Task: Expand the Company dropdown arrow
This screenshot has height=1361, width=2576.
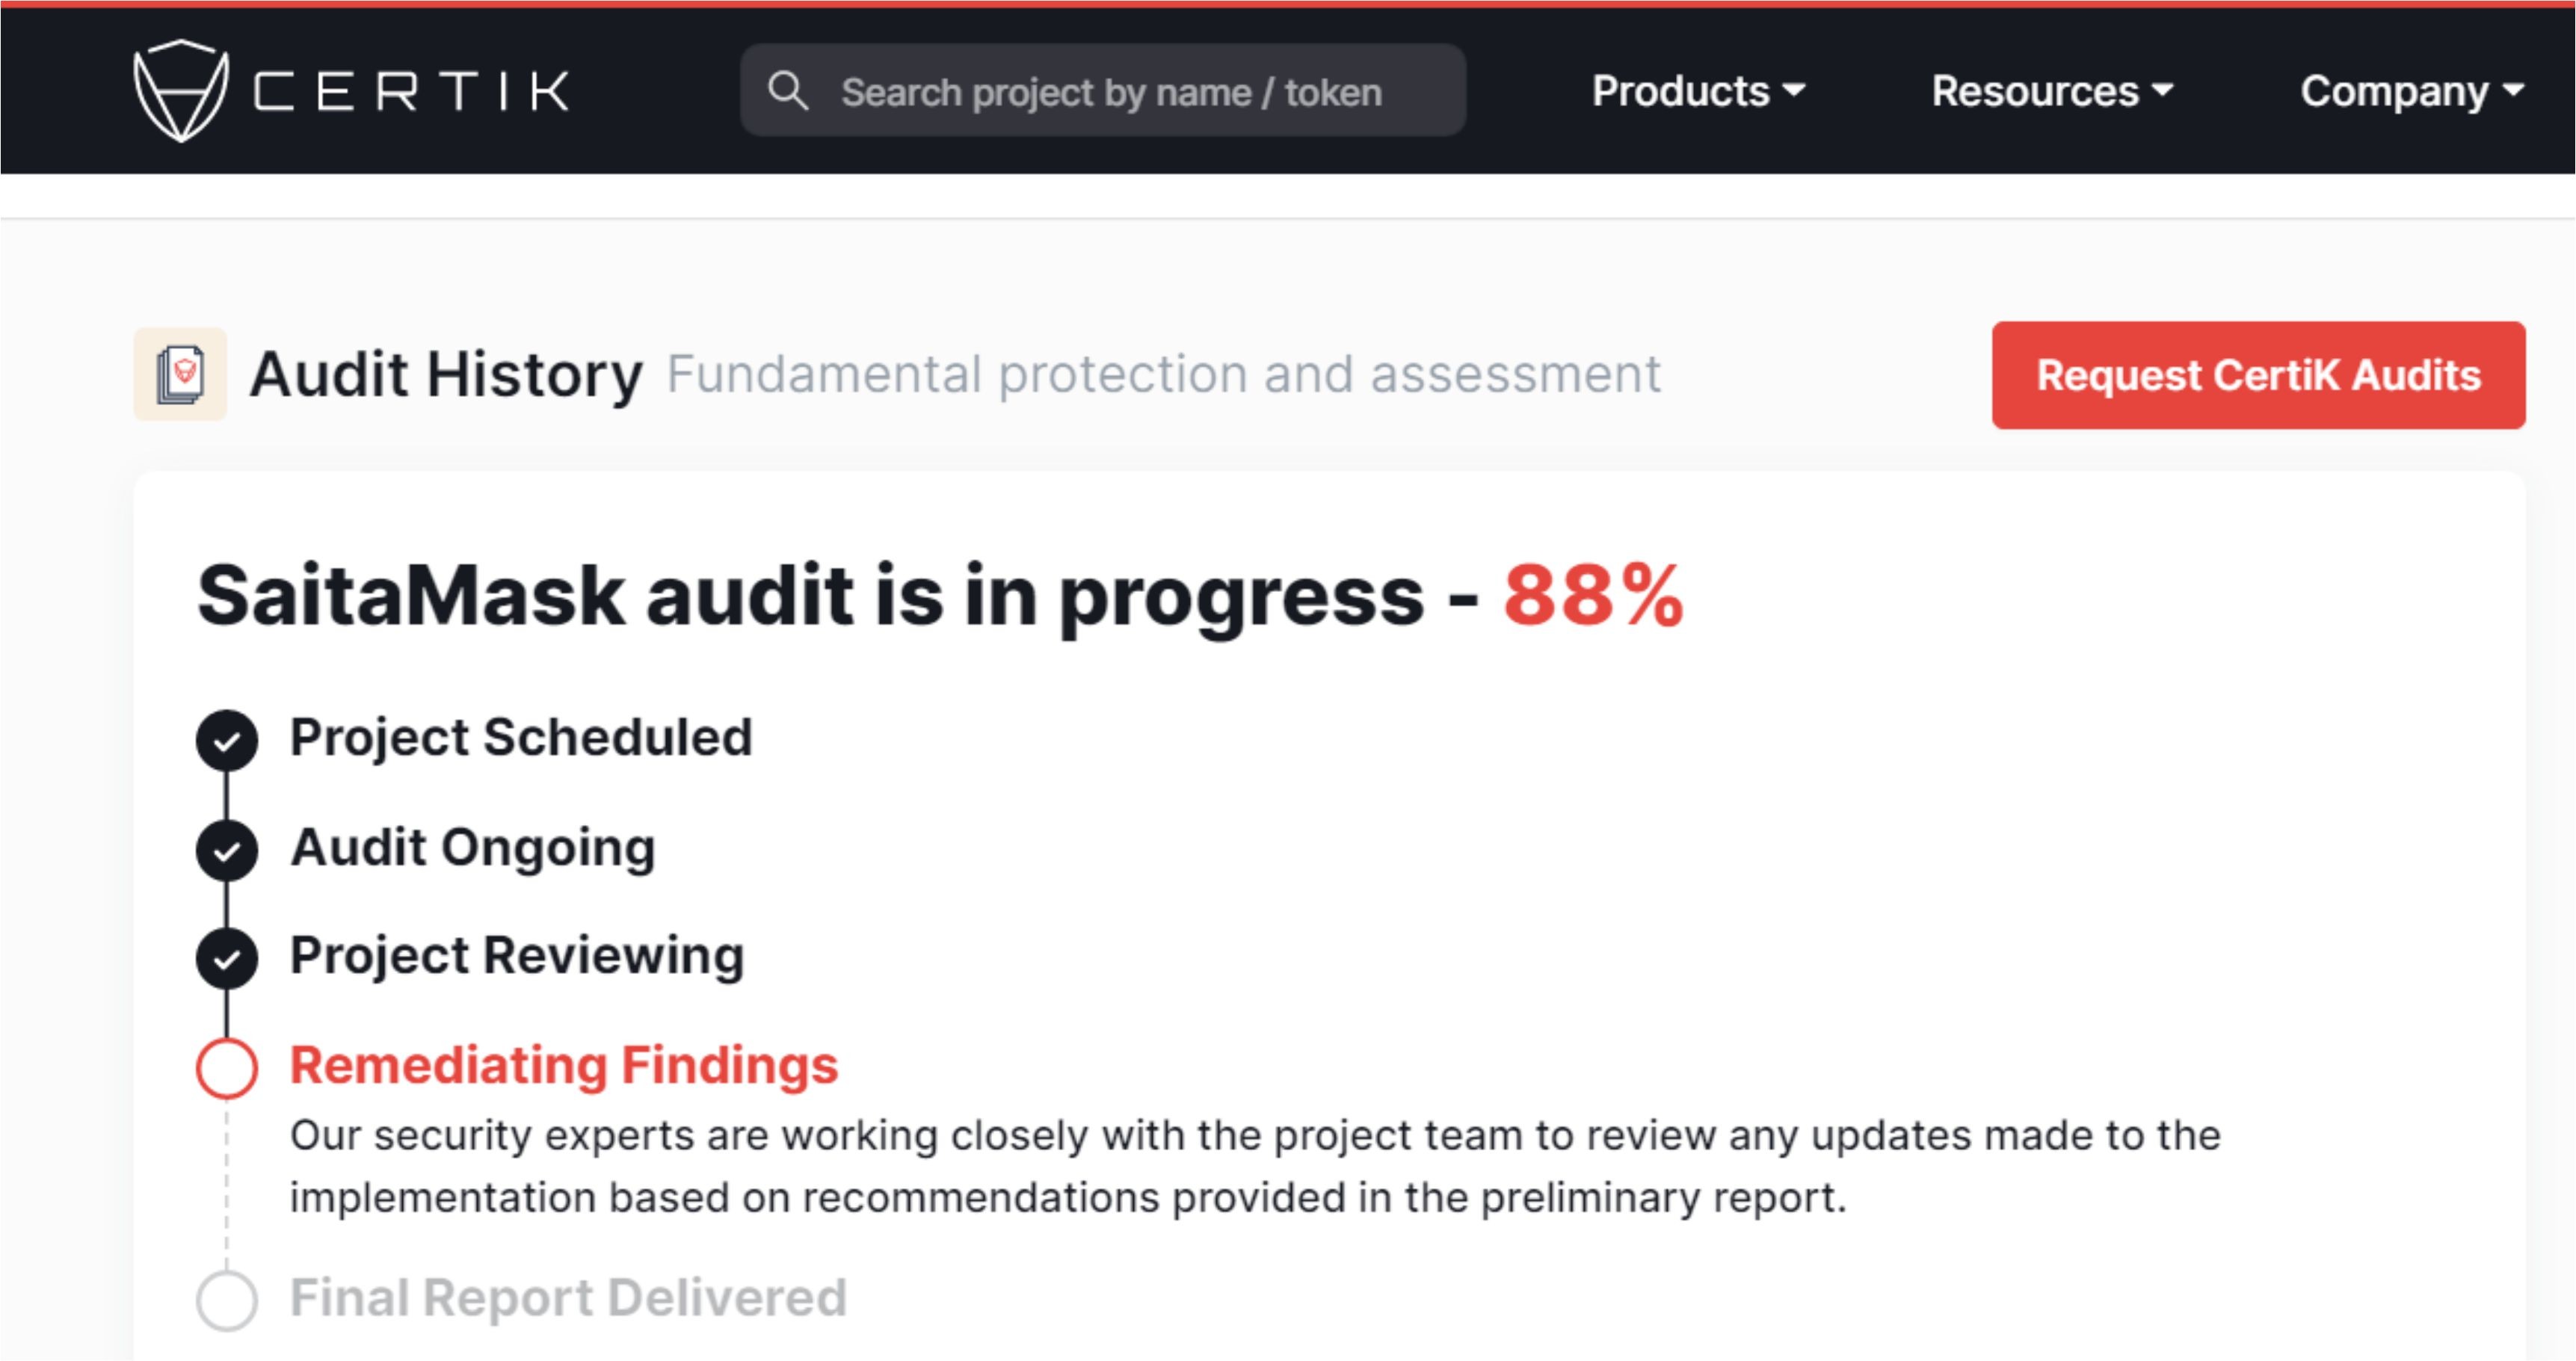Action: (2513, 91)
